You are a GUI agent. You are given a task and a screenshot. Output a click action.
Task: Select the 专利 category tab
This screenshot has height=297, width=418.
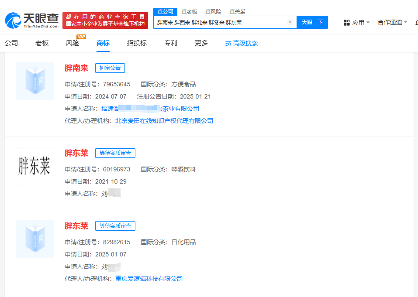pyautogui.click(x=171, y=43)
